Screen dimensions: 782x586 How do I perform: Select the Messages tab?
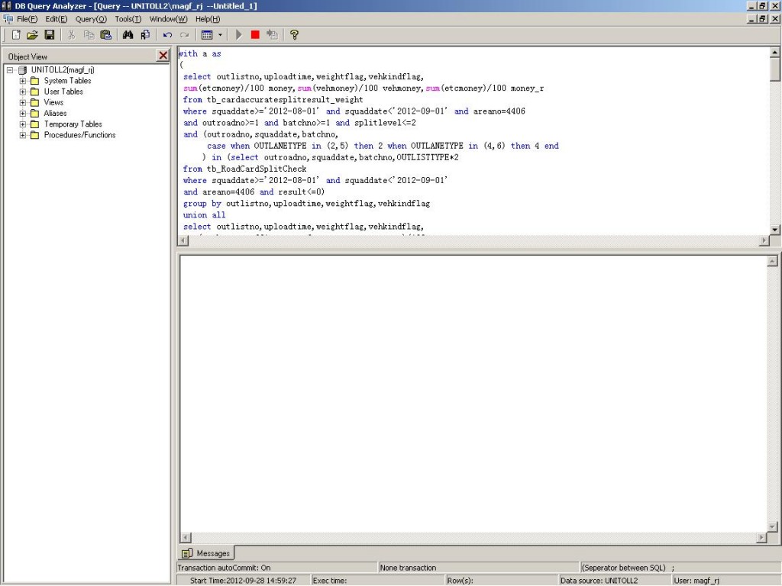pos(206,553)
